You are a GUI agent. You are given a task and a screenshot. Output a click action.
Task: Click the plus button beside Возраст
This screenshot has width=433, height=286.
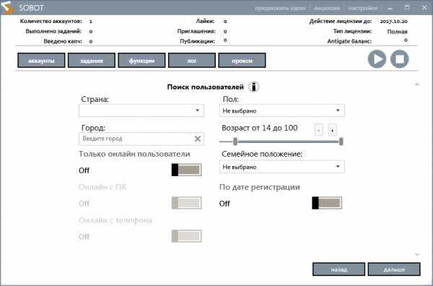click(x=333, y=130)
